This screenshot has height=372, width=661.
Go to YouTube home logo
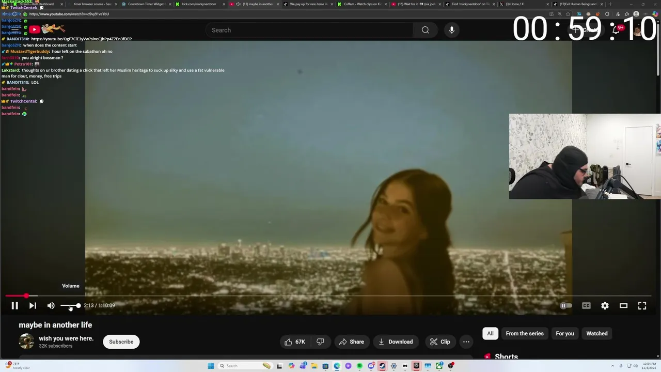tap(46, 29)
